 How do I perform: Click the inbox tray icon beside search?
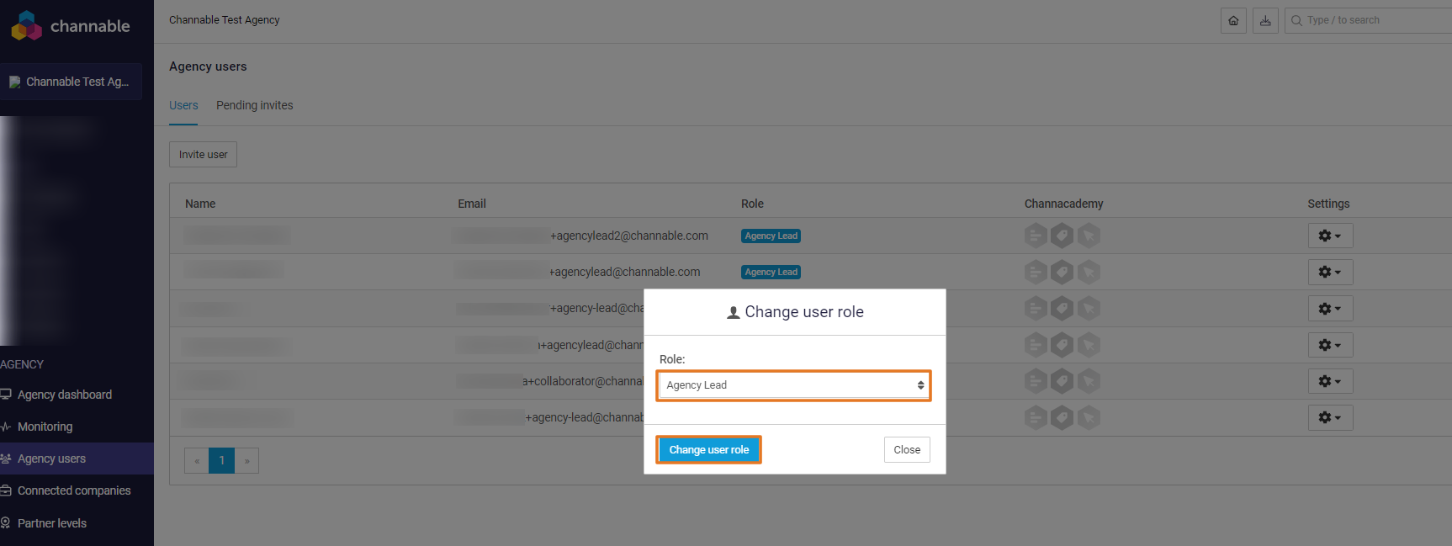pyautogui.click(x=1265, y=21)
